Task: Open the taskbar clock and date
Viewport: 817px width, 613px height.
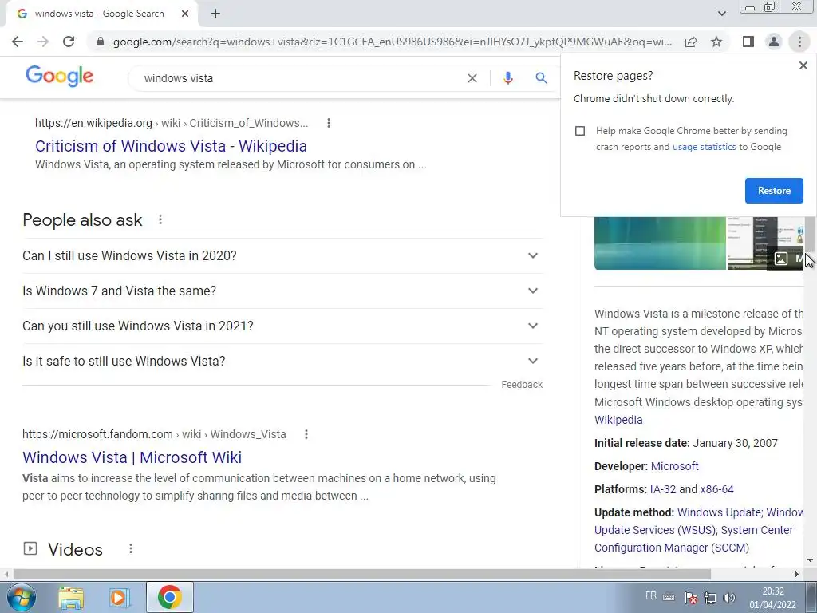Action: [x=772, y=598]
